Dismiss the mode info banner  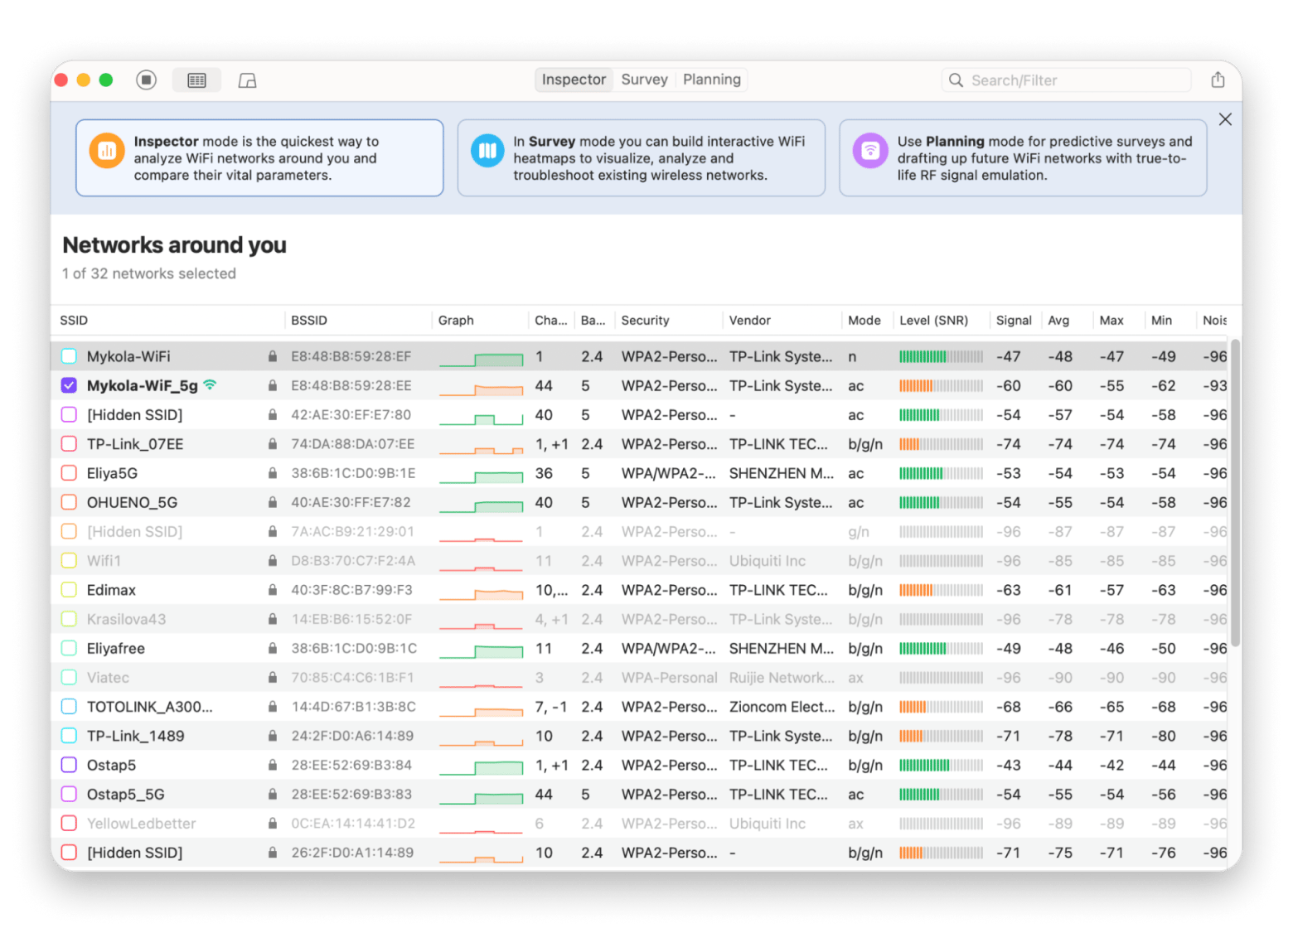click(x=1225, y=119)
